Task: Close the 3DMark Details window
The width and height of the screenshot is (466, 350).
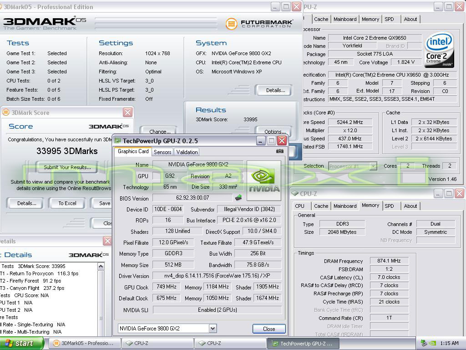Action: [x=107, y=241]
